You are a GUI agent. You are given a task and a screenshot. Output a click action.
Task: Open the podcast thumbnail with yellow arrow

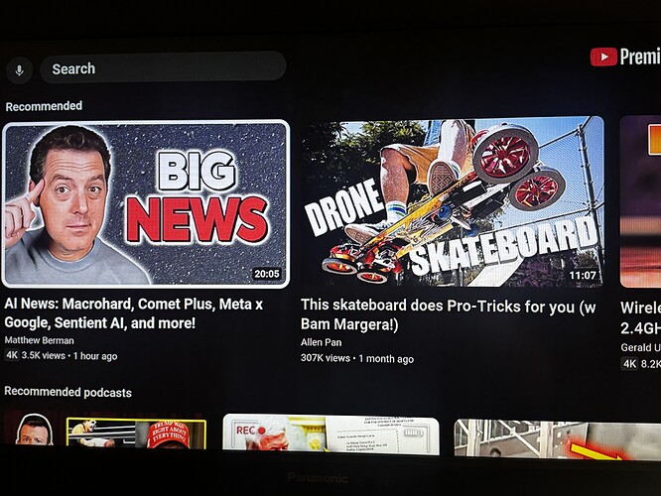pos(558,438)
